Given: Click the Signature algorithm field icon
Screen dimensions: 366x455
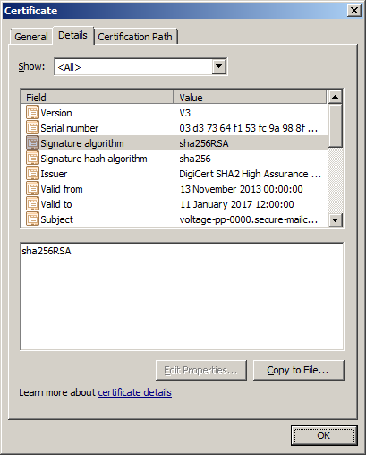Looking at the screenshot, I should (x=32, y=143).
